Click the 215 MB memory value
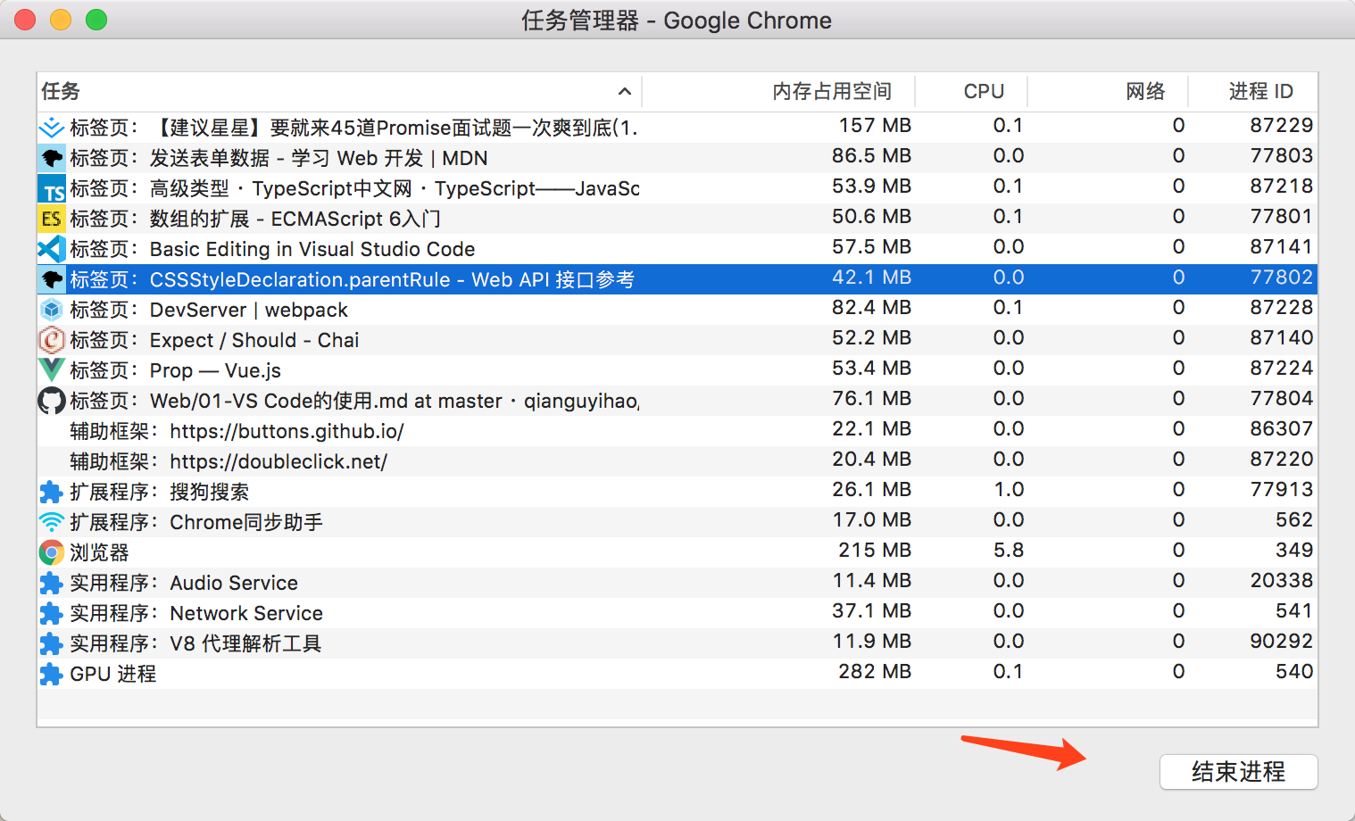Screen dimensions: 1355x821 pyautogui.click(x=875, y=550)
